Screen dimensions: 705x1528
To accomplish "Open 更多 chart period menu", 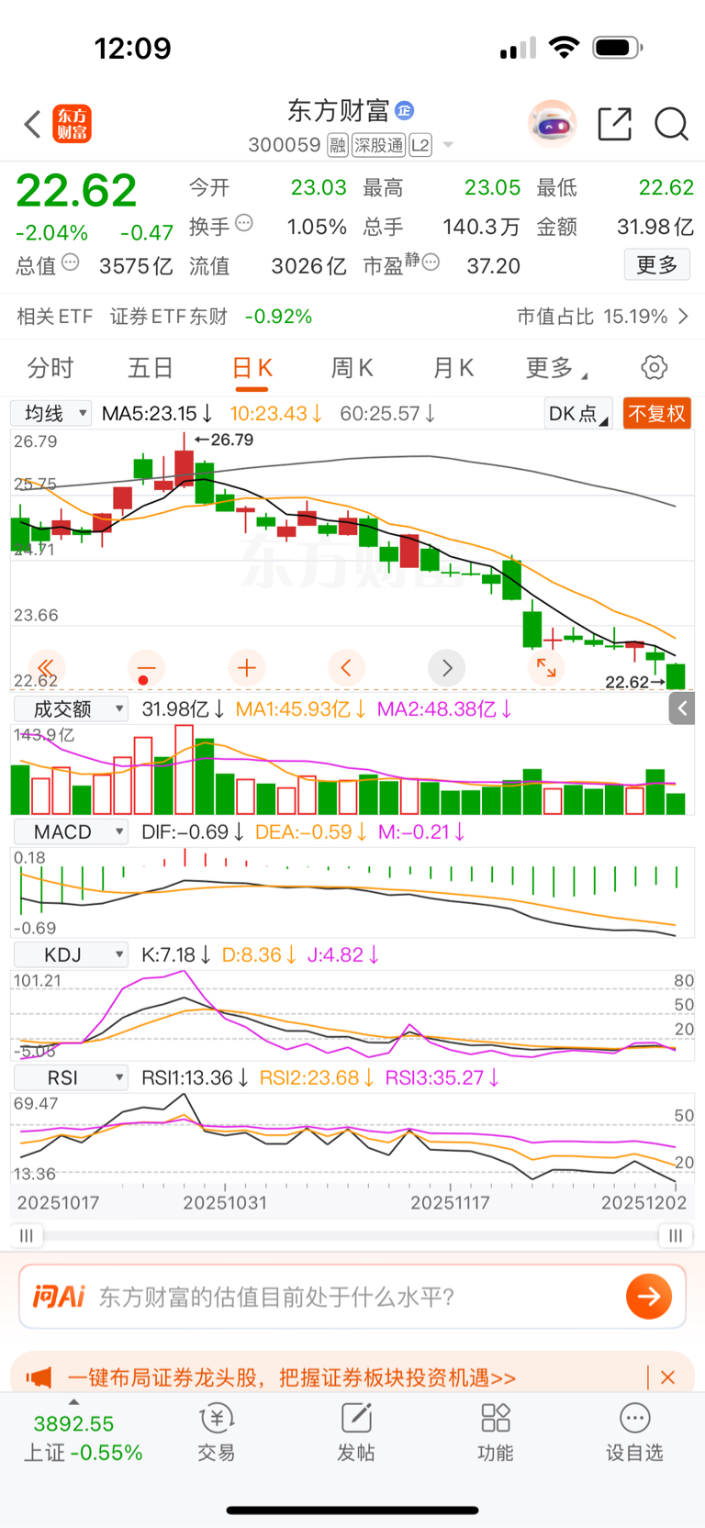I will click(x=555, y=368).
